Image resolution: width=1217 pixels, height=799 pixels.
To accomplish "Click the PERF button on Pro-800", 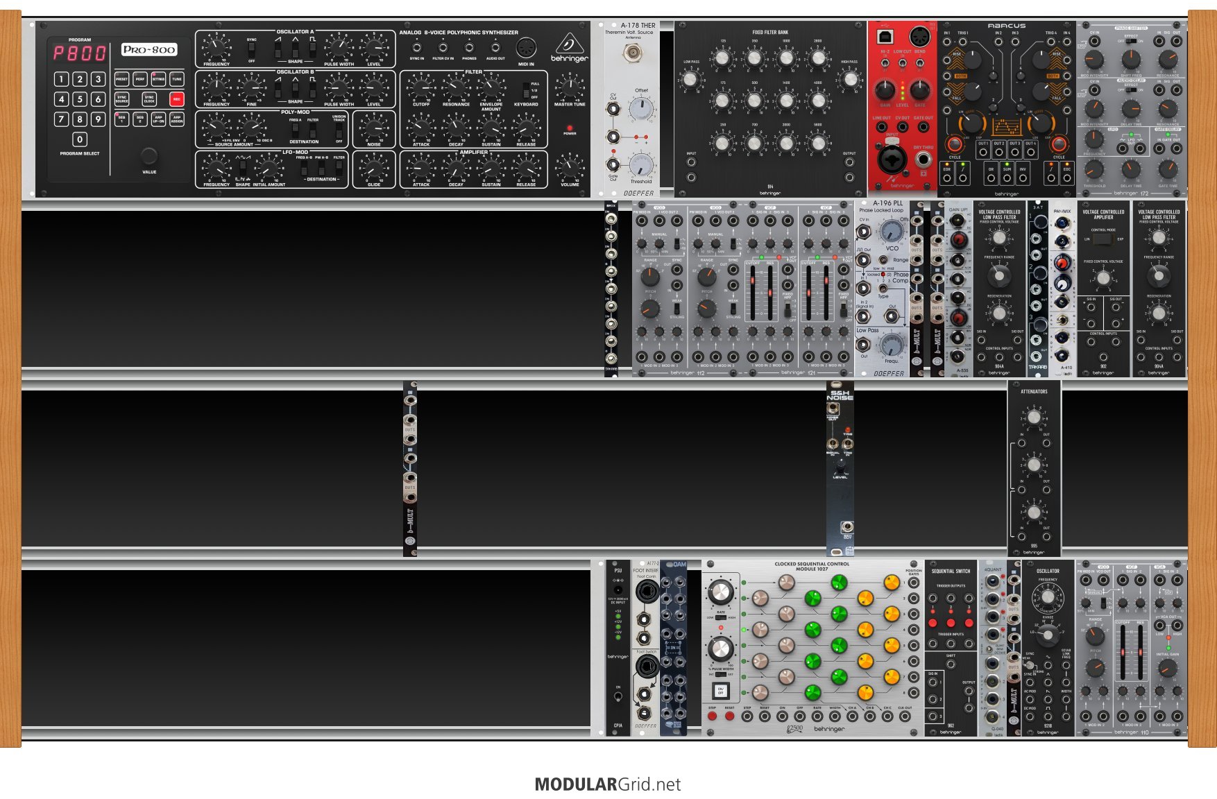I will click(x=140, y=79).
